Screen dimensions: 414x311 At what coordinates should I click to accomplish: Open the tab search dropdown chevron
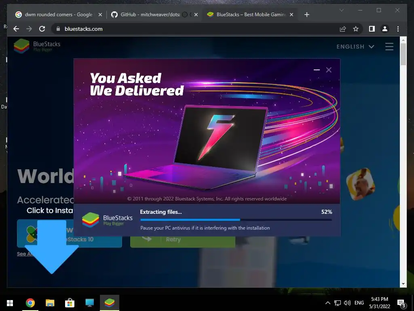pos(341,10)
